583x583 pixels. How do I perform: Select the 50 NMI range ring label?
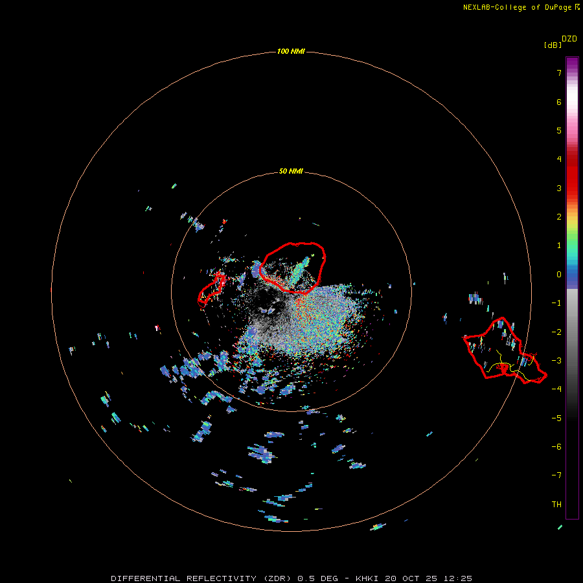pos(291,171)
